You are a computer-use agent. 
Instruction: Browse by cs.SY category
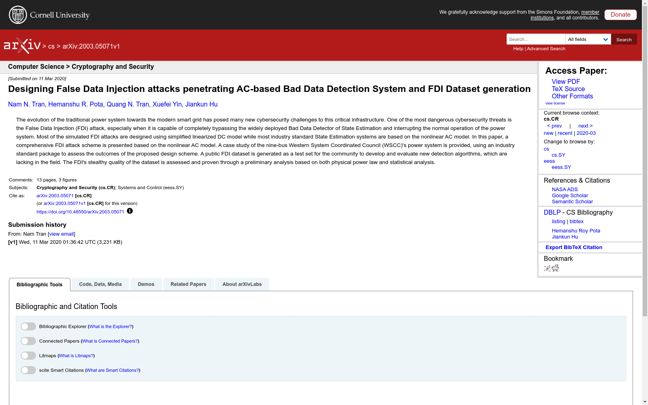[558, 155]
